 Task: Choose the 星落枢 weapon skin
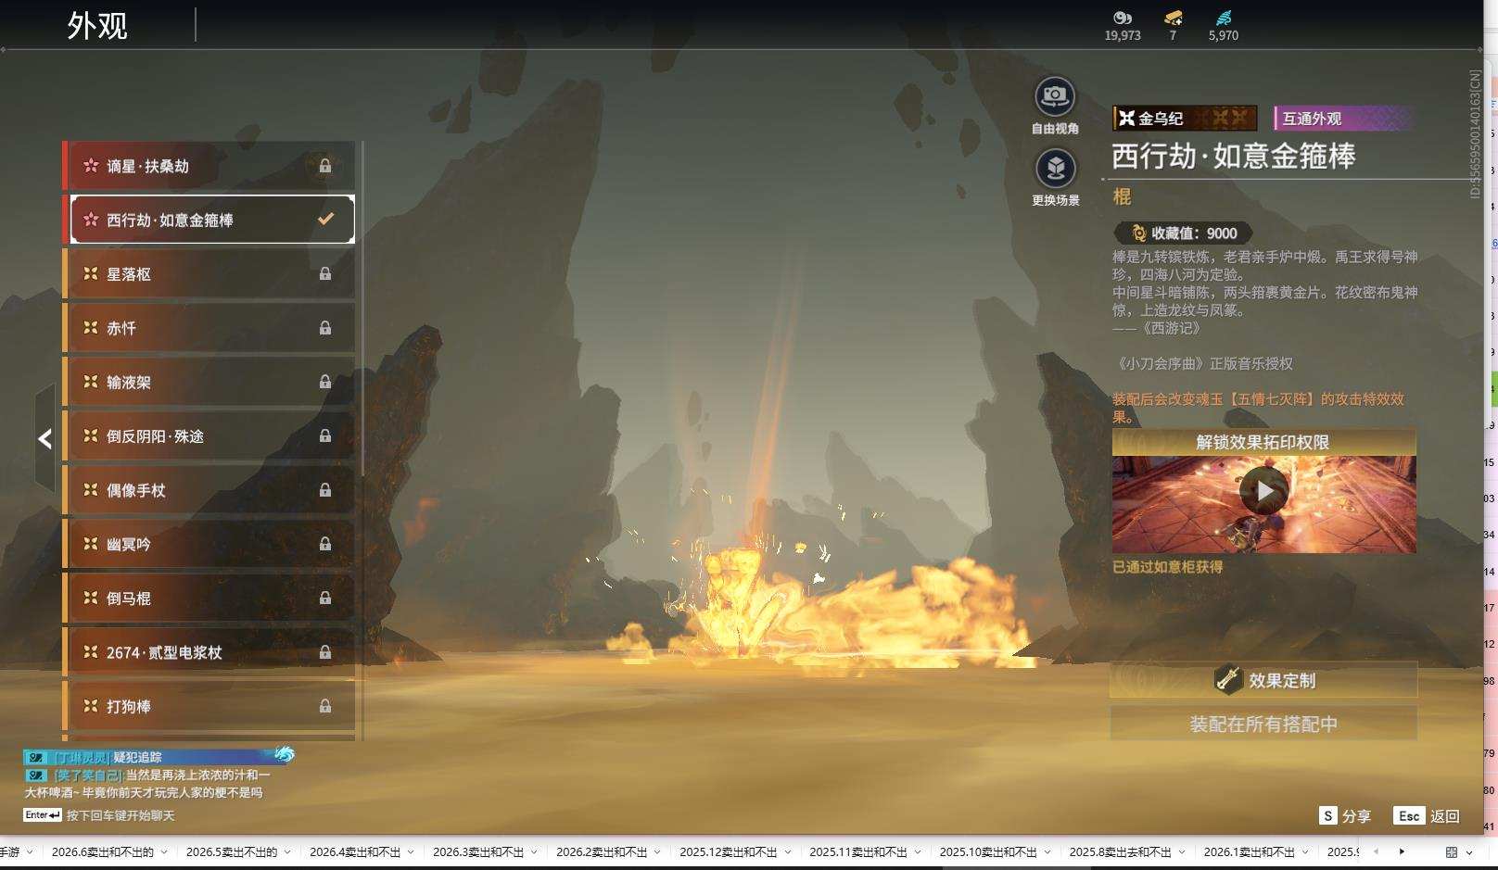pos(209,274)
